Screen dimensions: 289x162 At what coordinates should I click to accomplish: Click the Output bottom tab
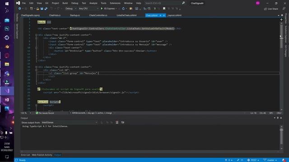(58, 155)
